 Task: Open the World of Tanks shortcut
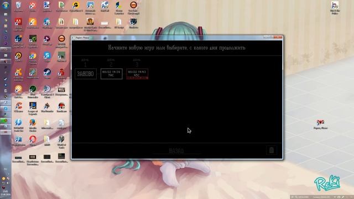pyautogui.click(x=61, y=142)
